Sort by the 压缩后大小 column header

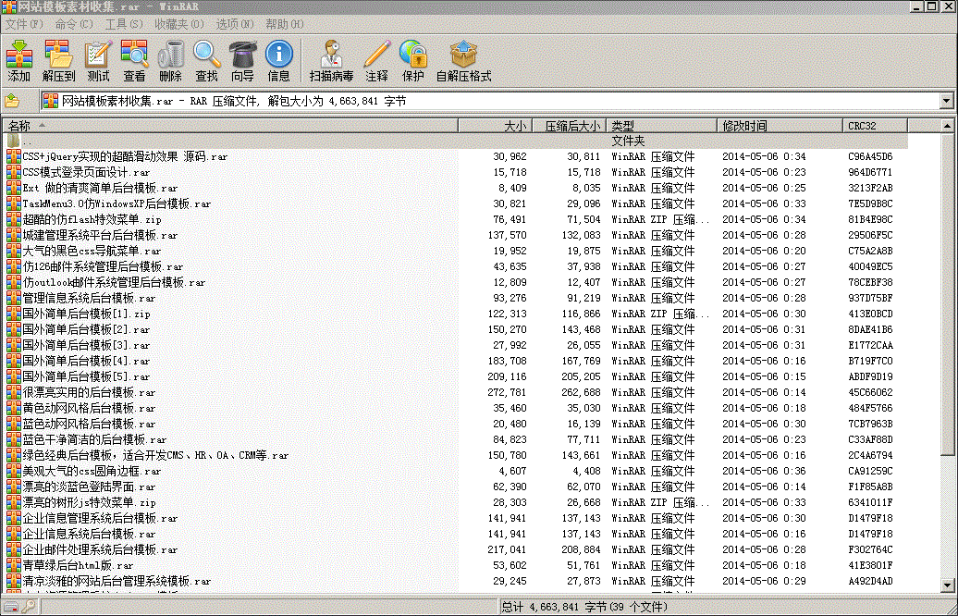pos(570,126)
